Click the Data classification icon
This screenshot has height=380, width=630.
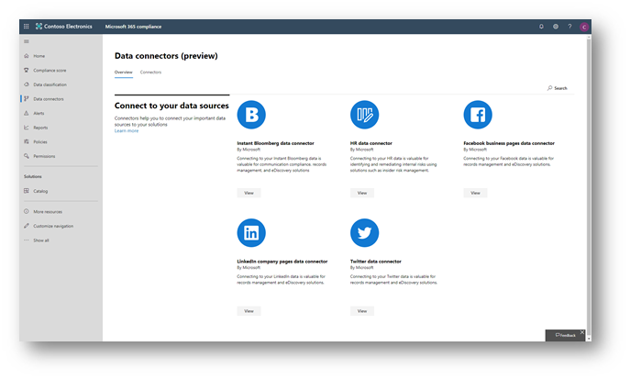coord(27,84)
